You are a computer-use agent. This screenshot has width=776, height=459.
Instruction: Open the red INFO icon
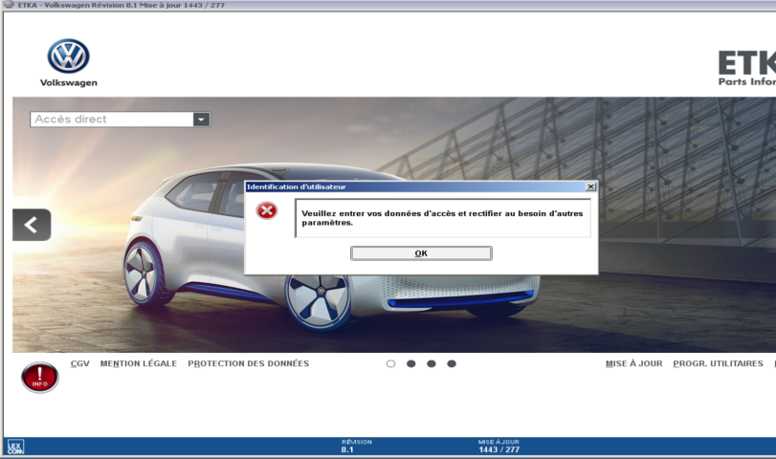tap(40, 378)
